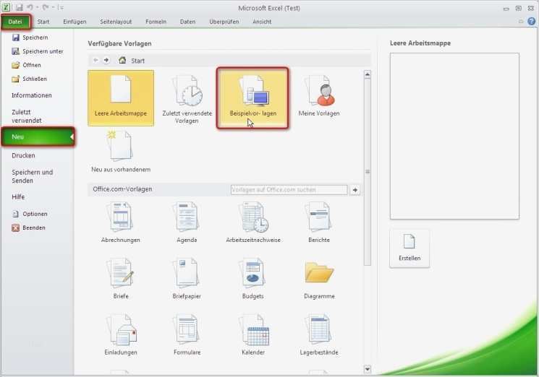539x377 pixels.
Task: Open the Datei backstage tab
Action: click(x=15, y=22)
